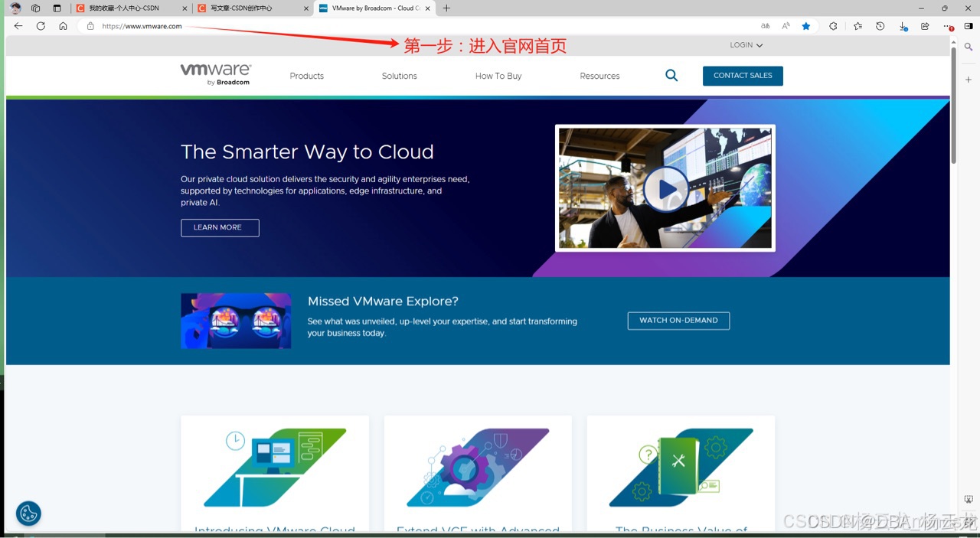The width and height of the screenshot is (980, 538).
Task: Open the Solutions menu
Action: pos(400,76)
